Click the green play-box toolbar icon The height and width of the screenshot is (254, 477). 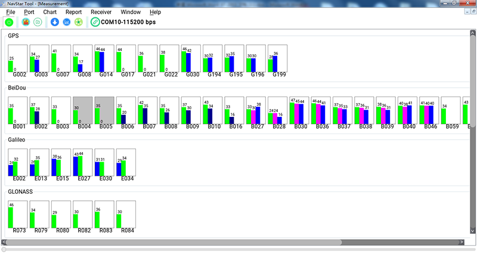click(x=38, y=23)
